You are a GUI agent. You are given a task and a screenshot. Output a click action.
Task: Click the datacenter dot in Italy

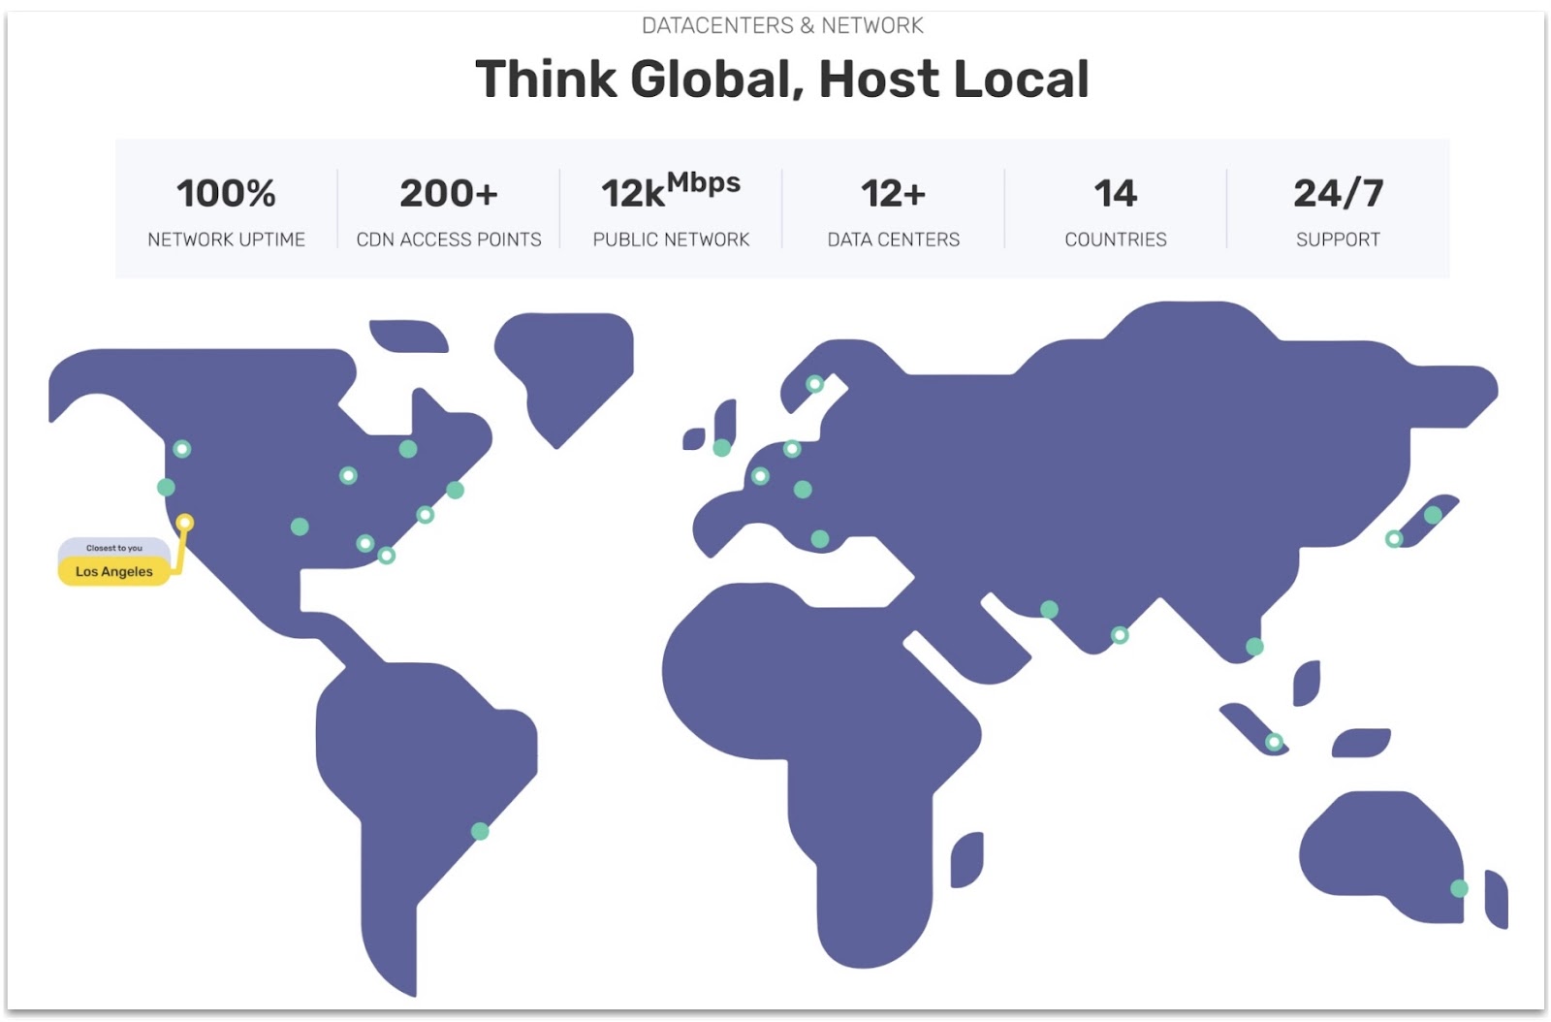click(820, 539)
